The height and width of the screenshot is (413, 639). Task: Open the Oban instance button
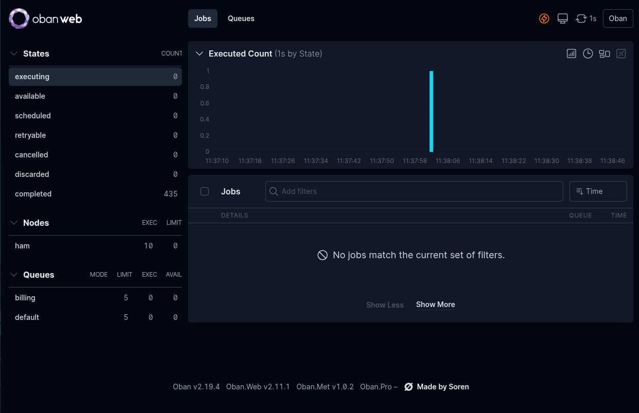coord(617,19)
